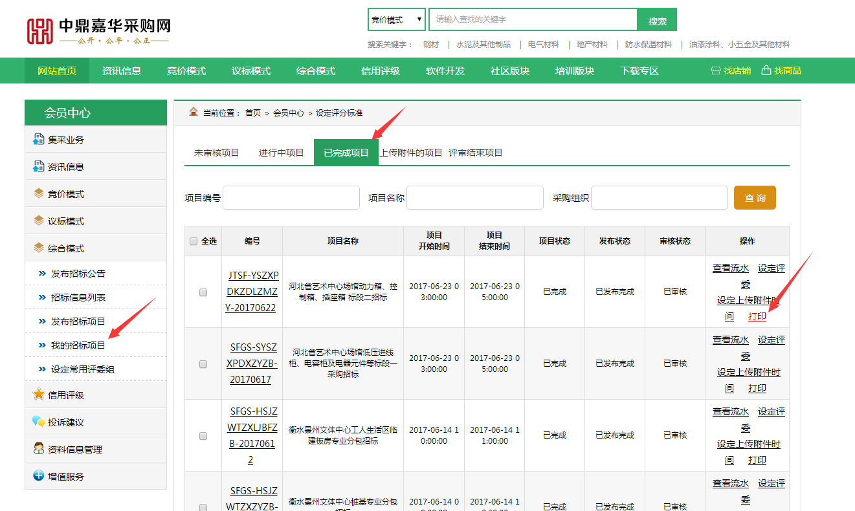The height and width of the screenshot is (511, 855).
Task: Tick checkbox for row SFGS-HSJZWTZXLJBFZB-20170612
Action: click(x=203, y=436)
